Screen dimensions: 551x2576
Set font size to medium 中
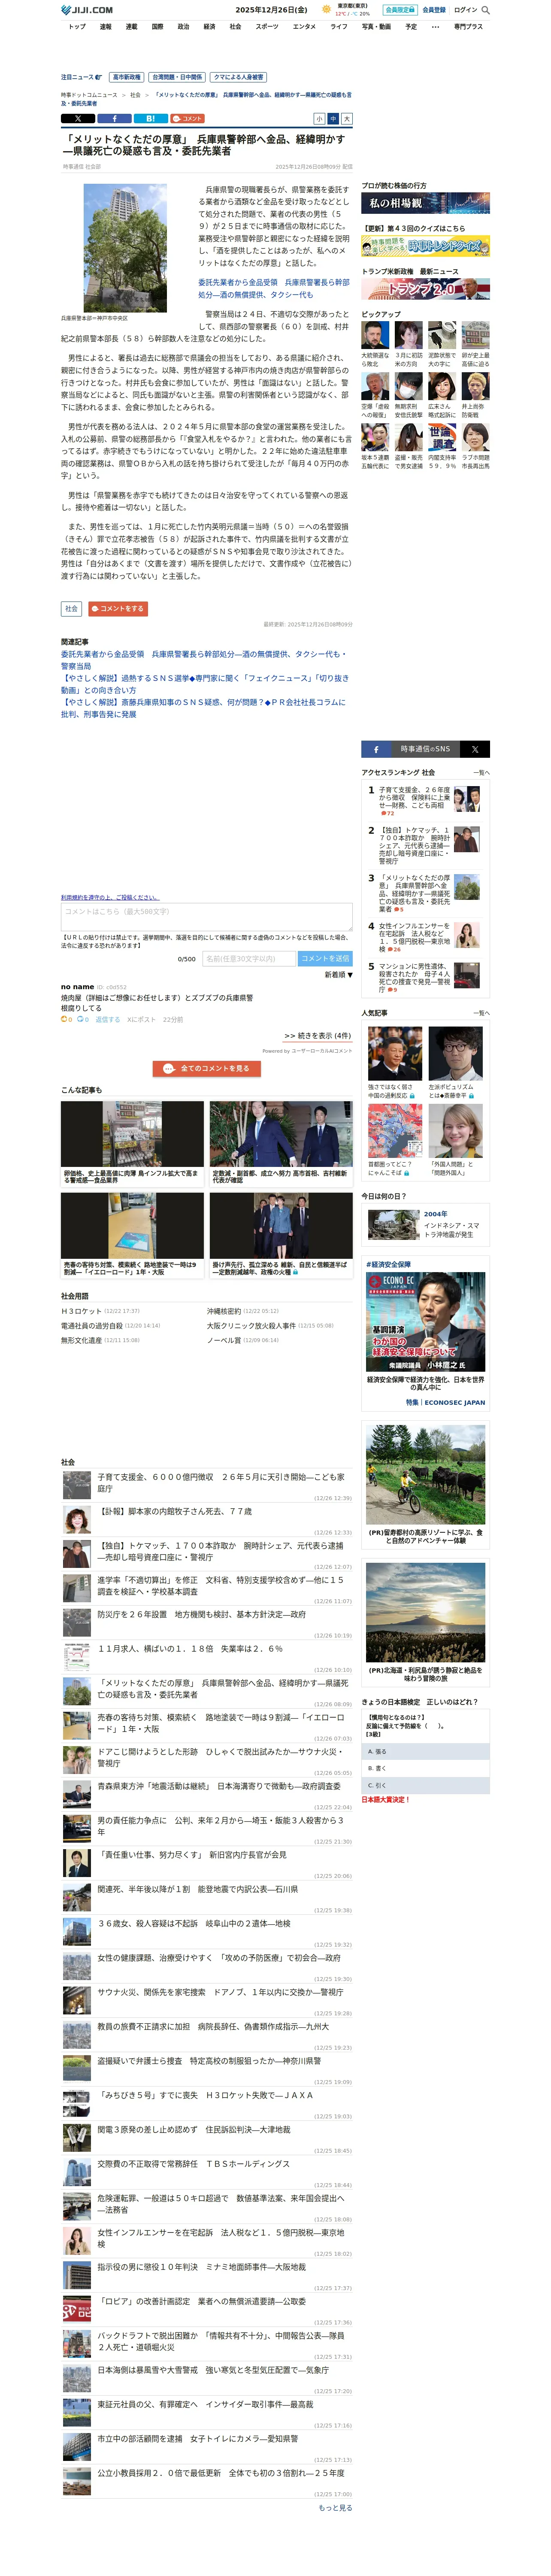pos(333,118)
